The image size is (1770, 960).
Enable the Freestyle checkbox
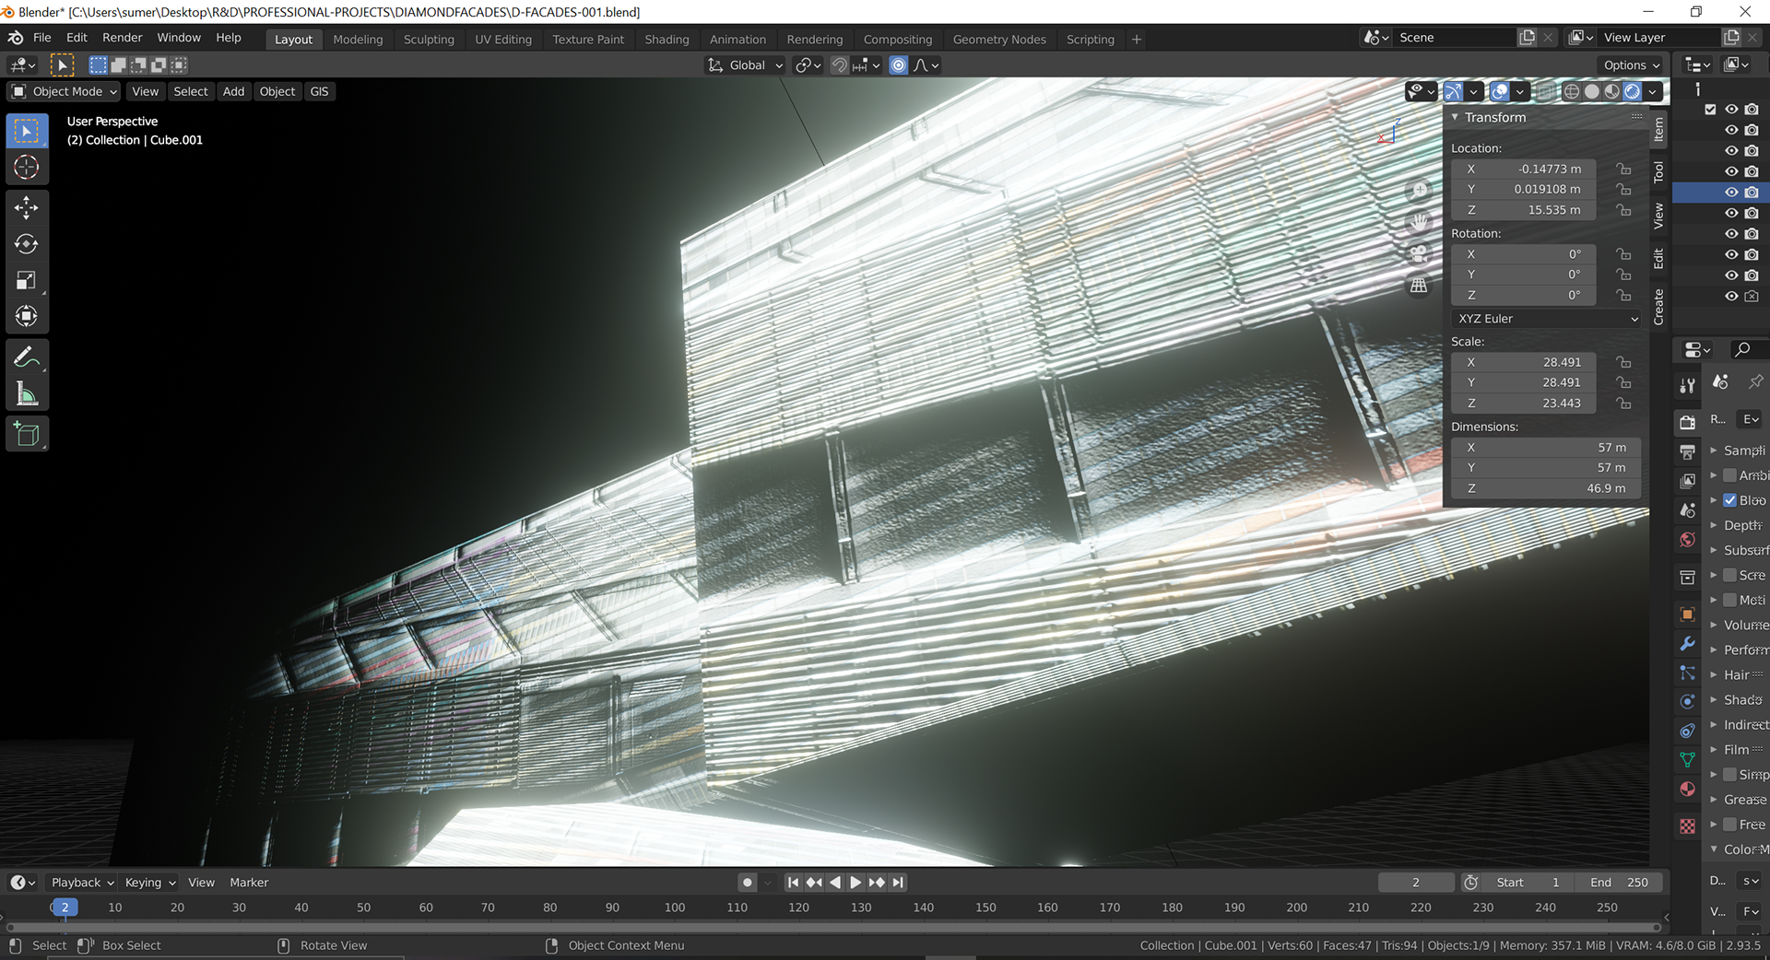(x=1730, y=825)
